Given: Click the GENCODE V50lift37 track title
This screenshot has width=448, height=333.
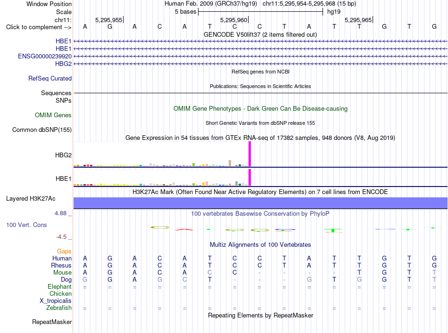Looking at the screenshot, I should pyautogui.click(x=260, y=34).
